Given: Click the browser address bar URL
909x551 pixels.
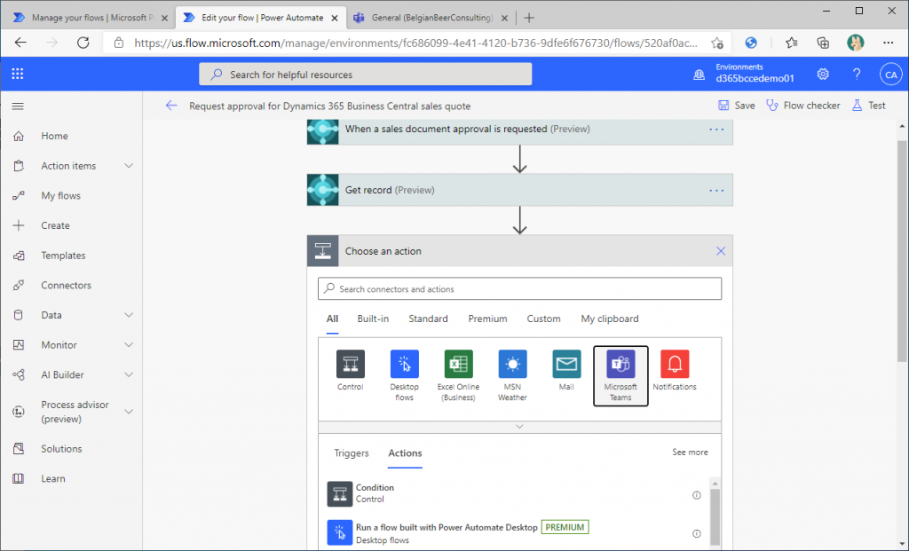Looking at the screenshot, I should click(x=415, y=43).
